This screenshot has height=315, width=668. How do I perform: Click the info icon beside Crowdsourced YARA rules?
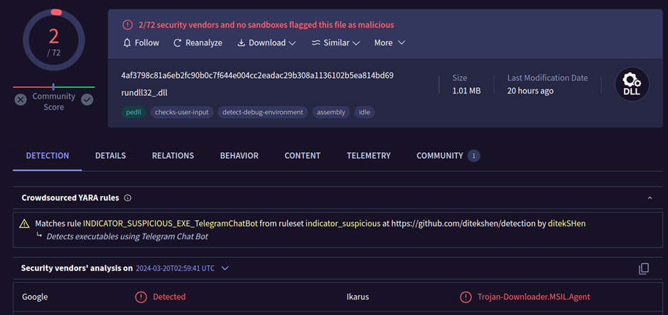click(x=128, y=198)
